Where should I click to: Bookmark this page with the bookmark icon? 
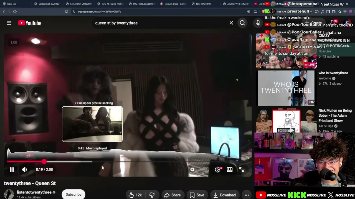[67, 12]
